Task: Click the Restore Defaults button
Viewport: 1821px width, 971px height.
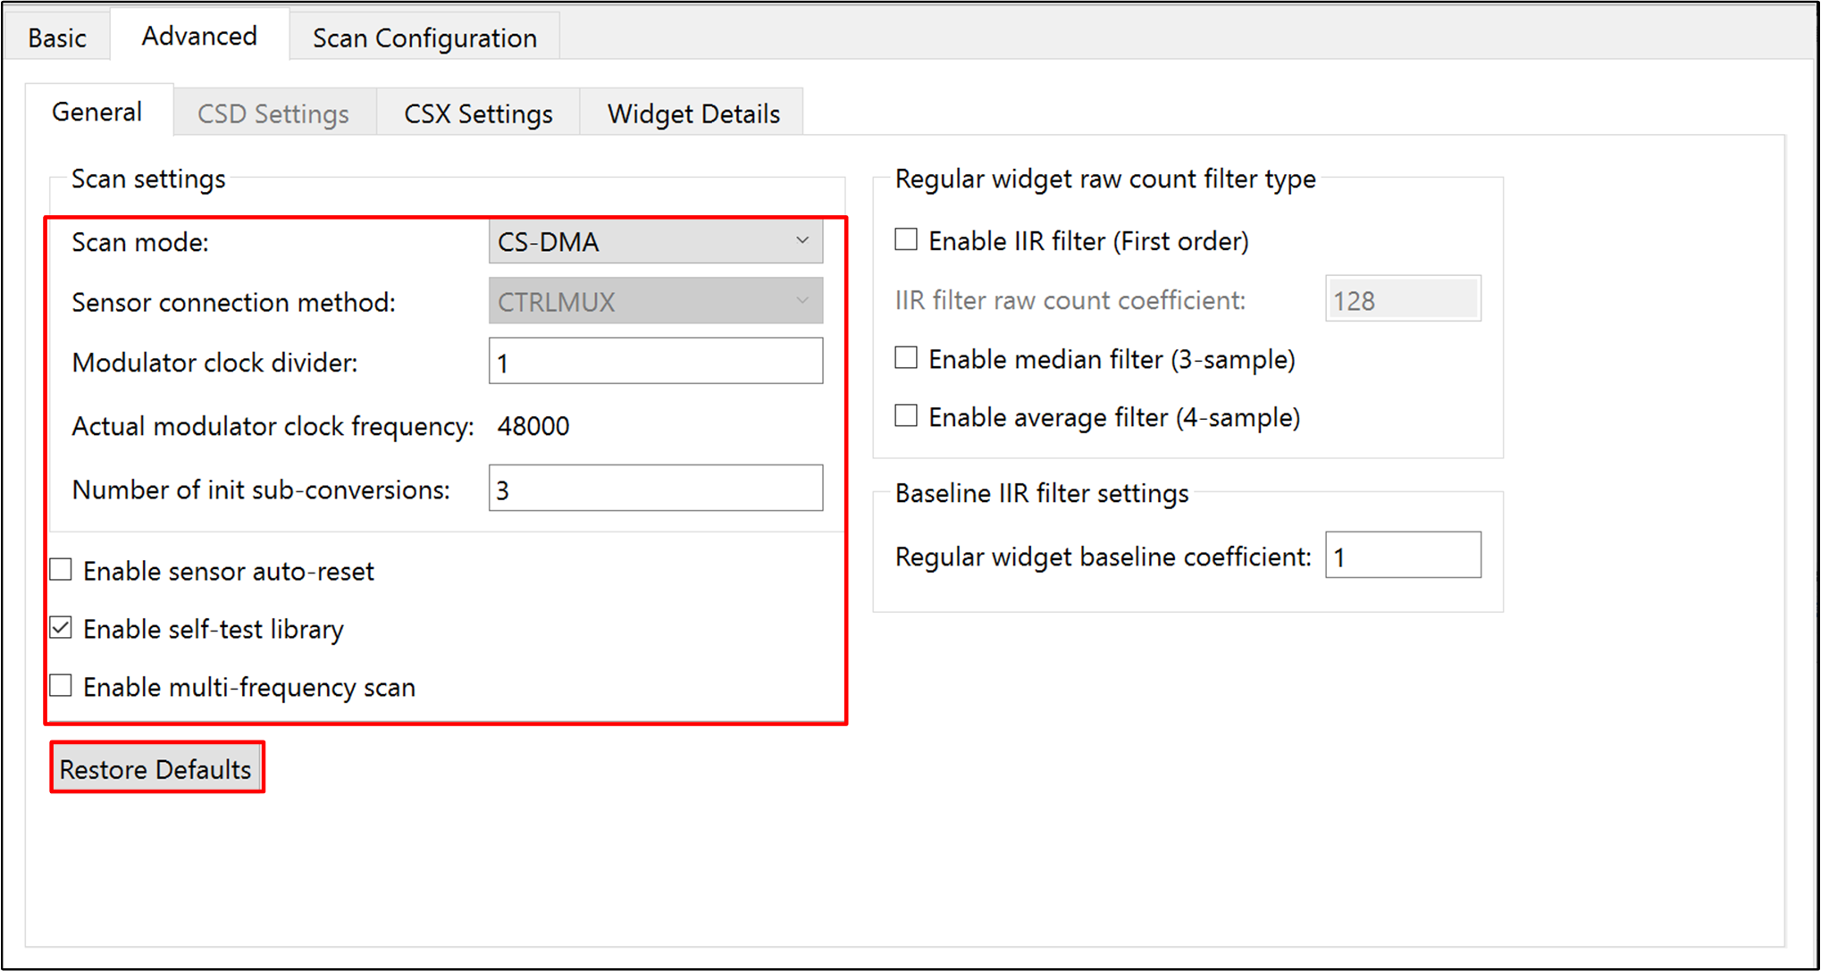Action: (x=156, y=768)
